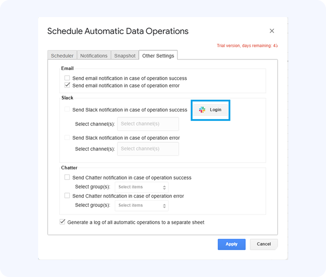Screen dimensions: 326x277
Task: Enable email notification on operation success
Action: tap(67, 78)
